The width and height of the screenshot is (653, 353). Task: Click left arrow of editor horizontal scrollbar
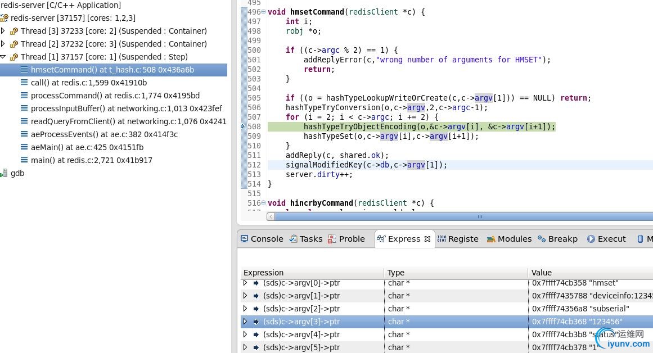point(271,216)
